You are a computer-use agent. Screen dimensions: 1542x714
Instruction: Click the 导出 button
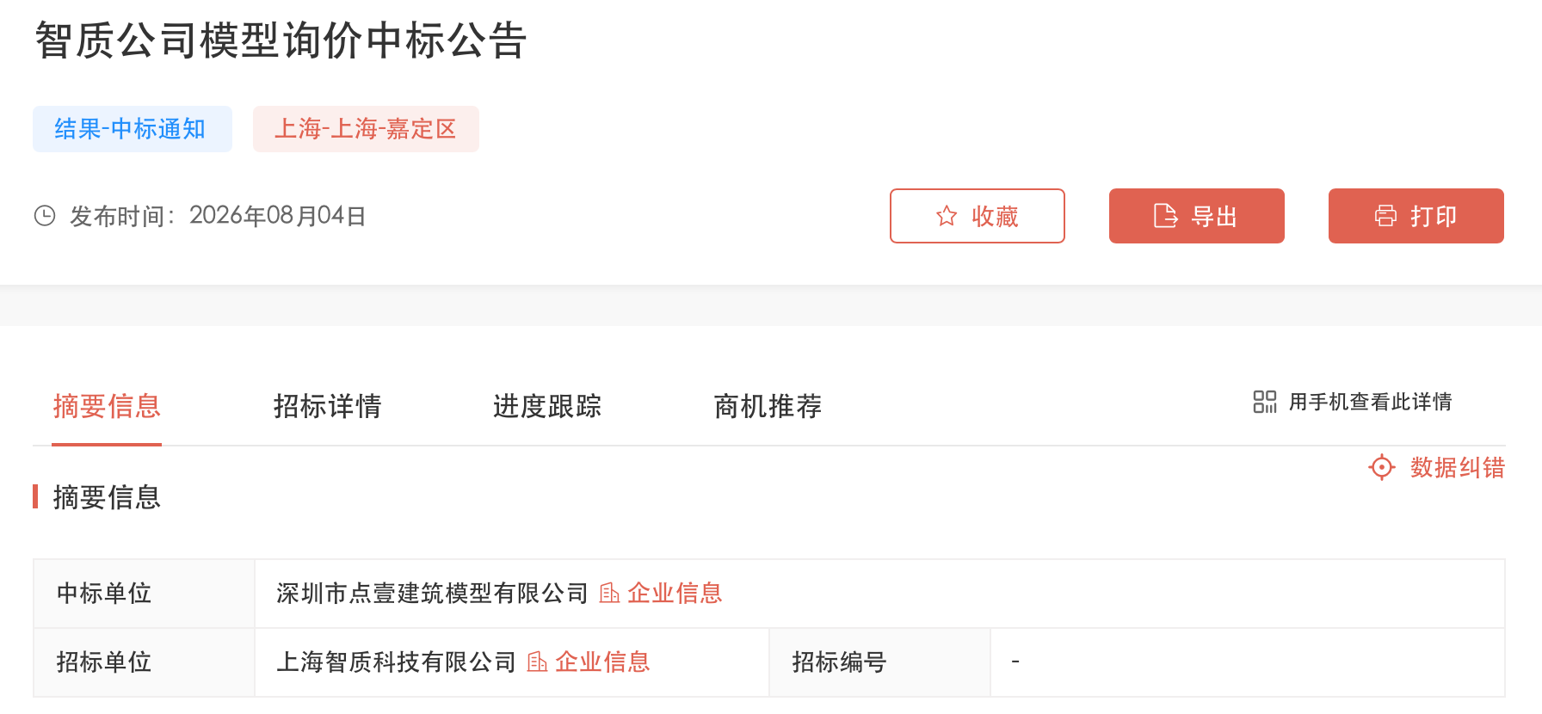[x=1197, y=216]
